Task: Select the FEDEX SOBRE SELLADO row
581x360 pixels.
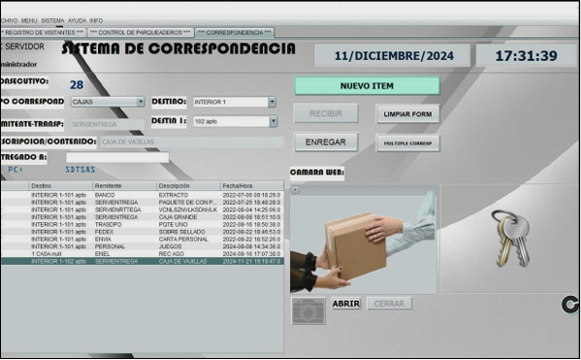Action: pyautogui.click(x=142, y=232)
